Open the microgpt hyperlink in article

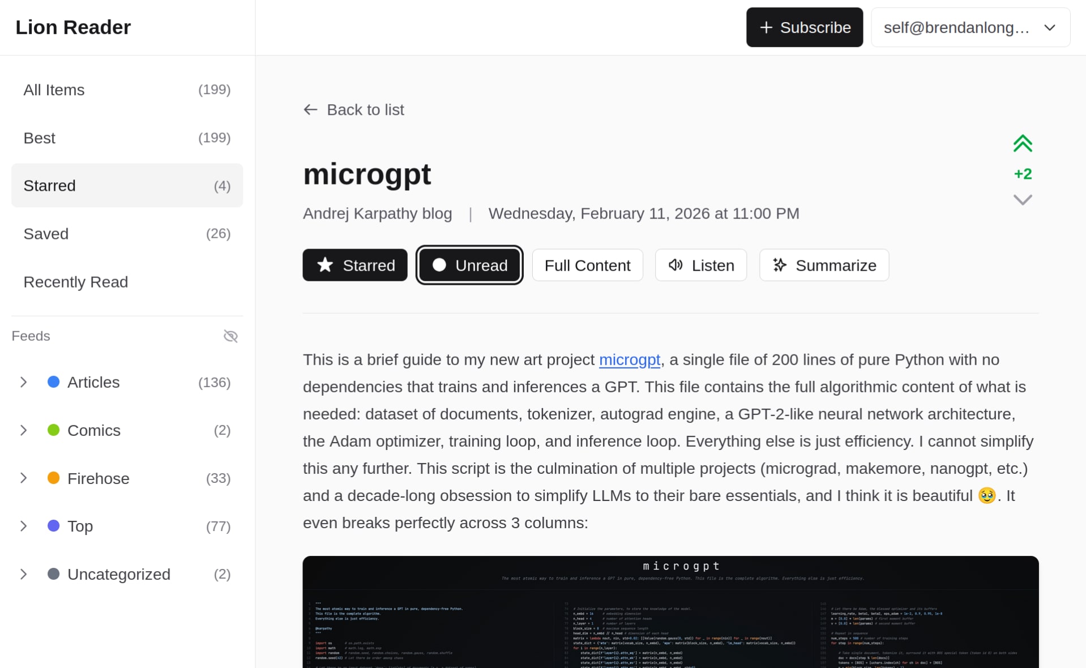pyautogui.click(x=629, y=360)
